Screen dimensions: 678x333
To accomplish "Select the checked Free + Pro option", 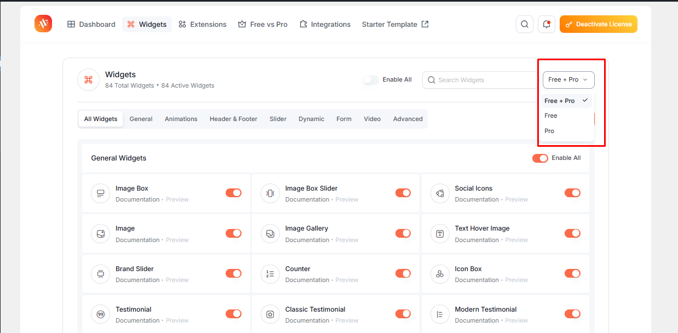I will (x=566, y=101).
